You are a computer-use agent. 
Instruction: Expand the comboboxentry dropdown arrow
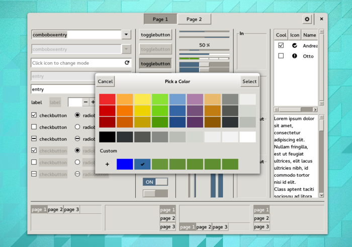coord(127,35)
